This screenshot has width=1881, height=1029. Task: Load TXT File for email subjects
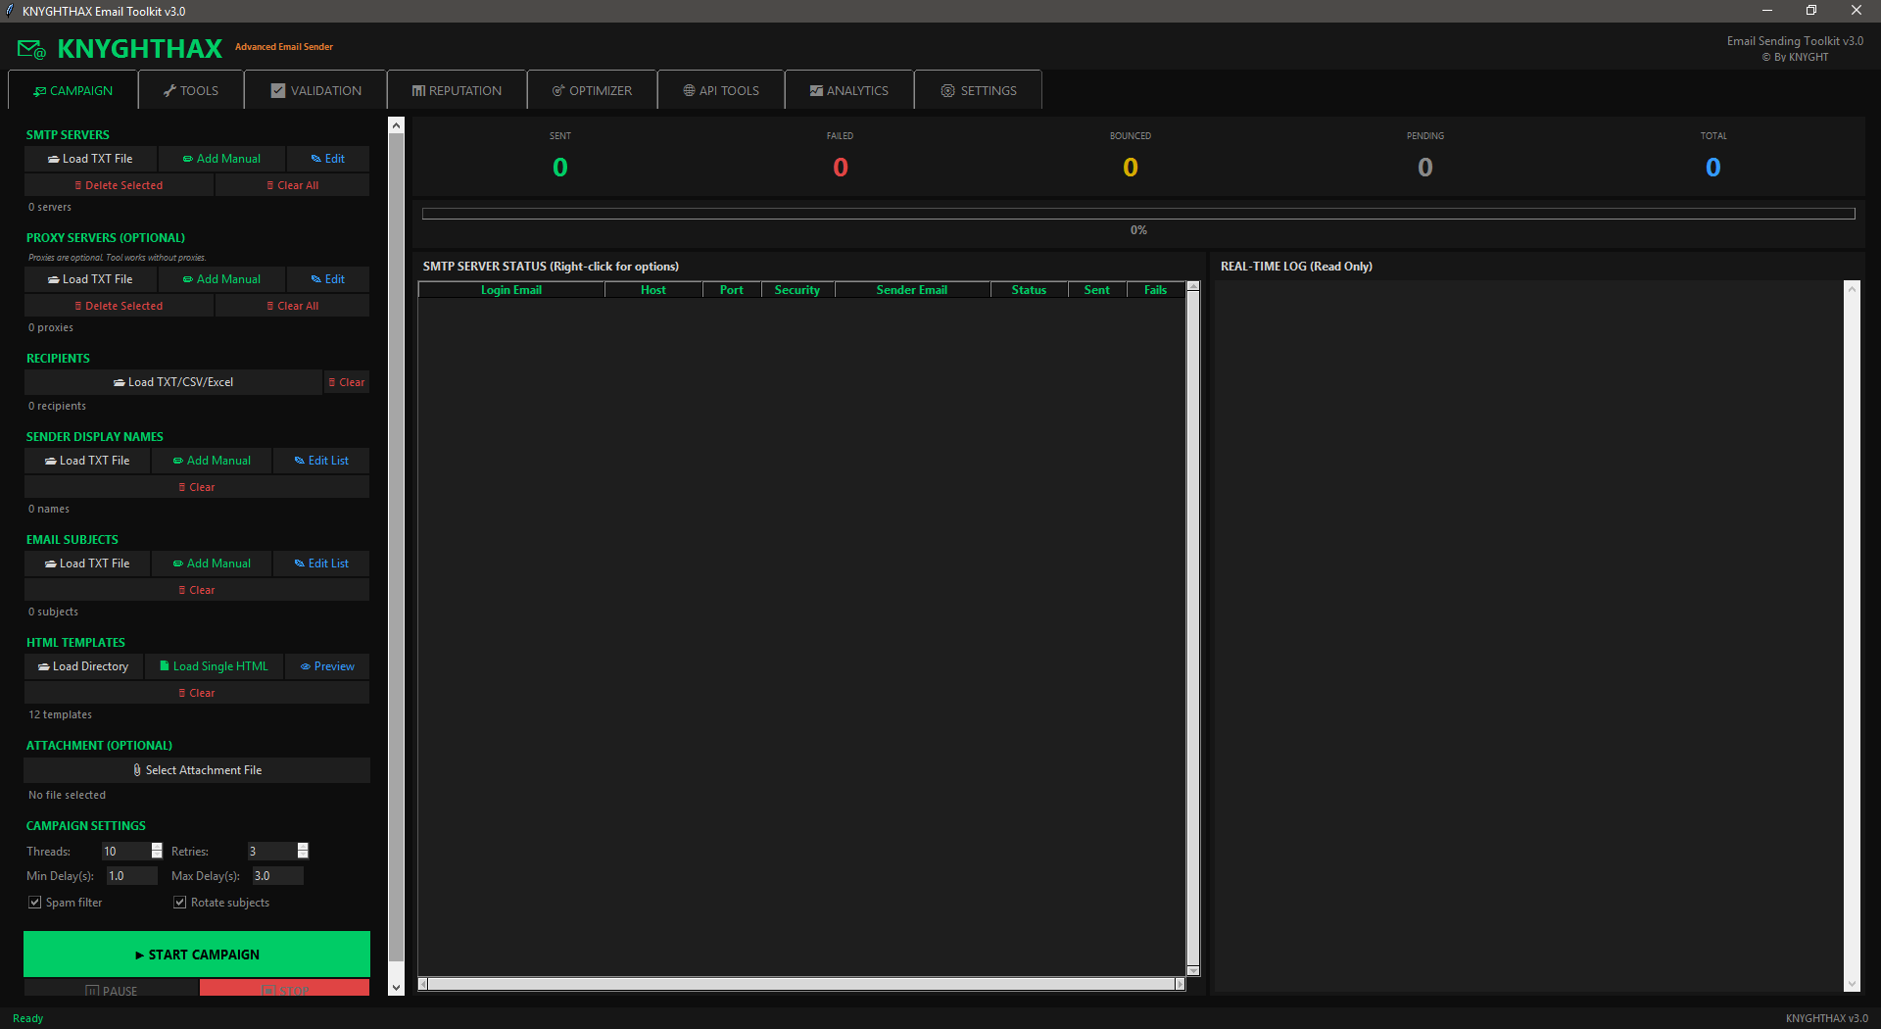87,563
